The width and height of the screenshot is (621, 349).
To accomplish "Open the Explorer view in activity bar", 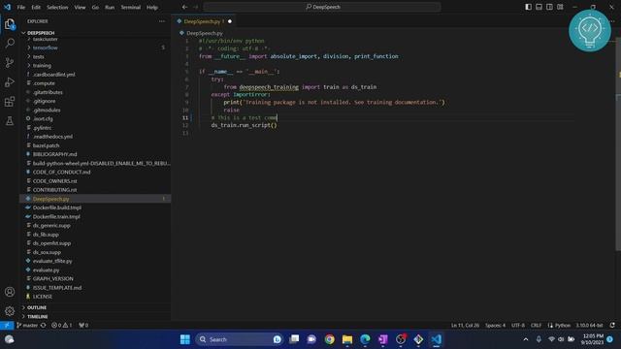I will point(10,24).
